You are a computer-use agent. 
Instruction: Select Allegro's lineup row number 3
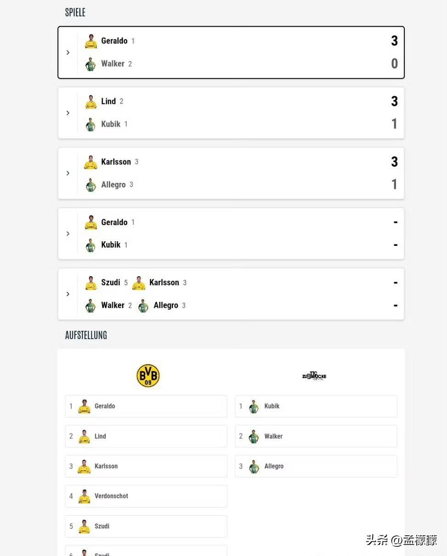(316, 466)
